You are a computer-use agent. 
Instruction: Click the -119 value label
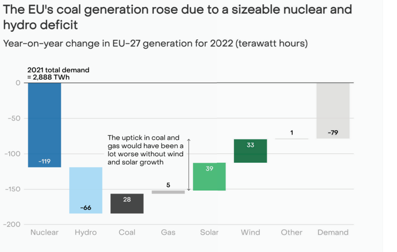tap(44, 162)
